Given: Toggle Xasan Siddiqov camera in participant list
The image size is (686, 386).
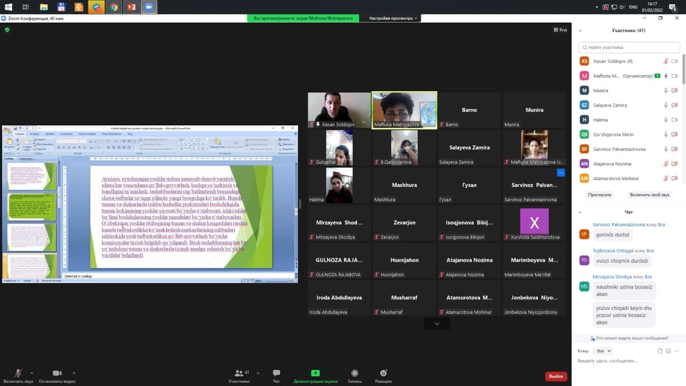Looking at the screenshot, I should coord(675,61).
